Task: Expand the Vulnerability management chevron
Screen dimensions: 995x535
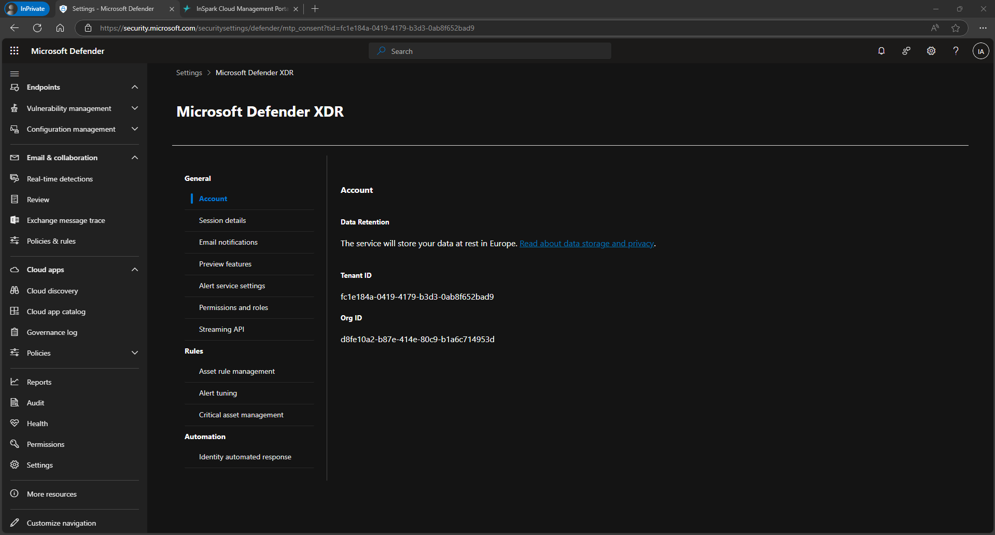Action: 135,108
